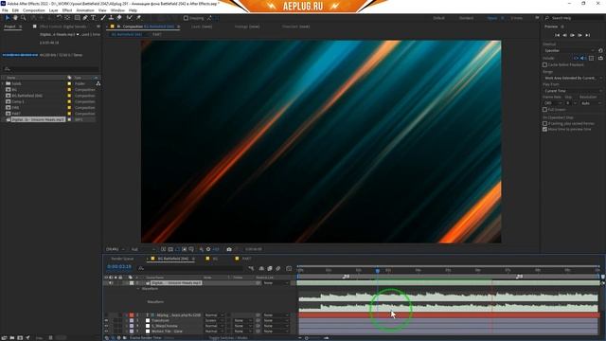This screenshot has width=606, height=341.
Task: Uncheck Move time to preview time
Action: point(545,130)
